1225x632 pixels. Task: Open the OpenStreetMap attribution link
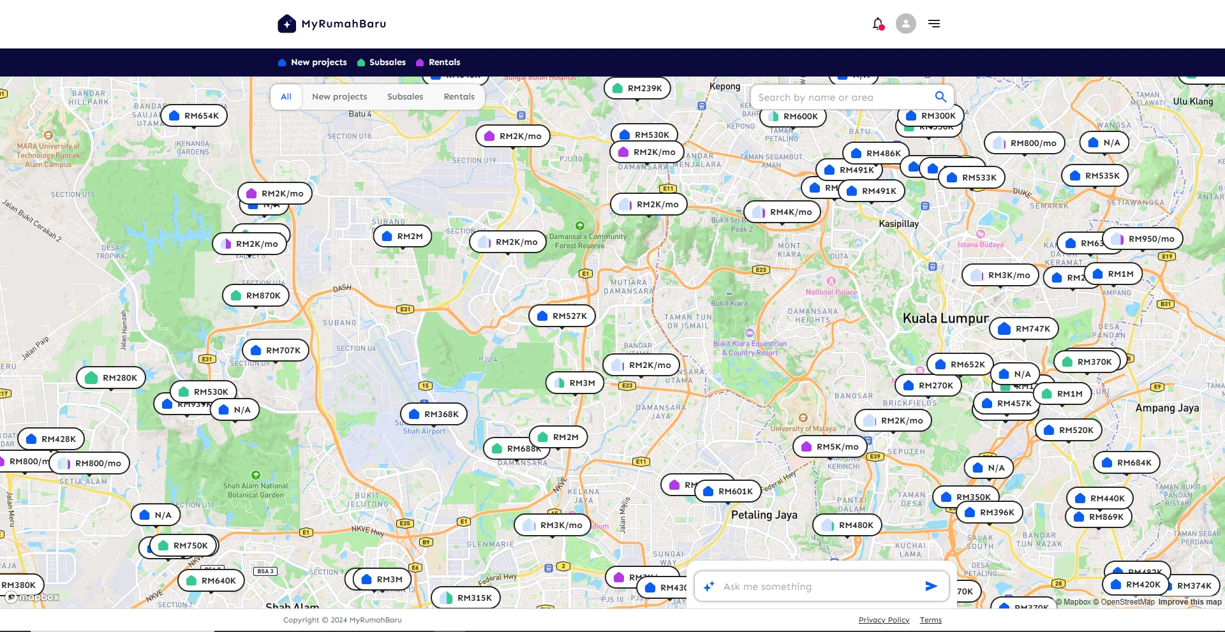pyautogui.click(x=1124, y=602)
